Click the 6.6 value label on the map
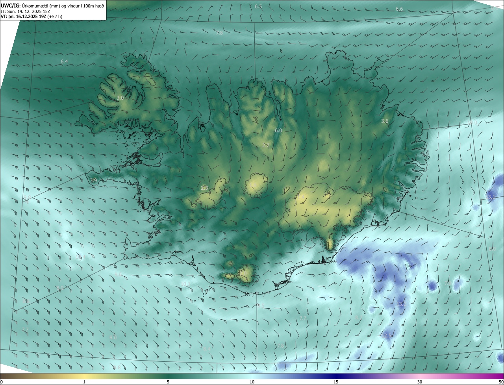Image resolution: width=504 pixels, height=385 pixels. (399, 9)
